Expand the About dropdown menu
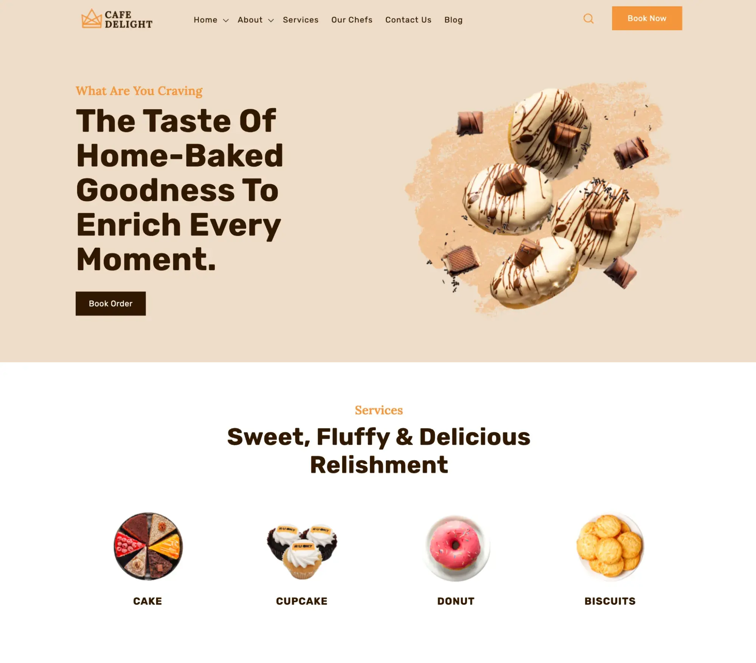The width and height of the screenshot is (756, 663). [x=255, y=19]
